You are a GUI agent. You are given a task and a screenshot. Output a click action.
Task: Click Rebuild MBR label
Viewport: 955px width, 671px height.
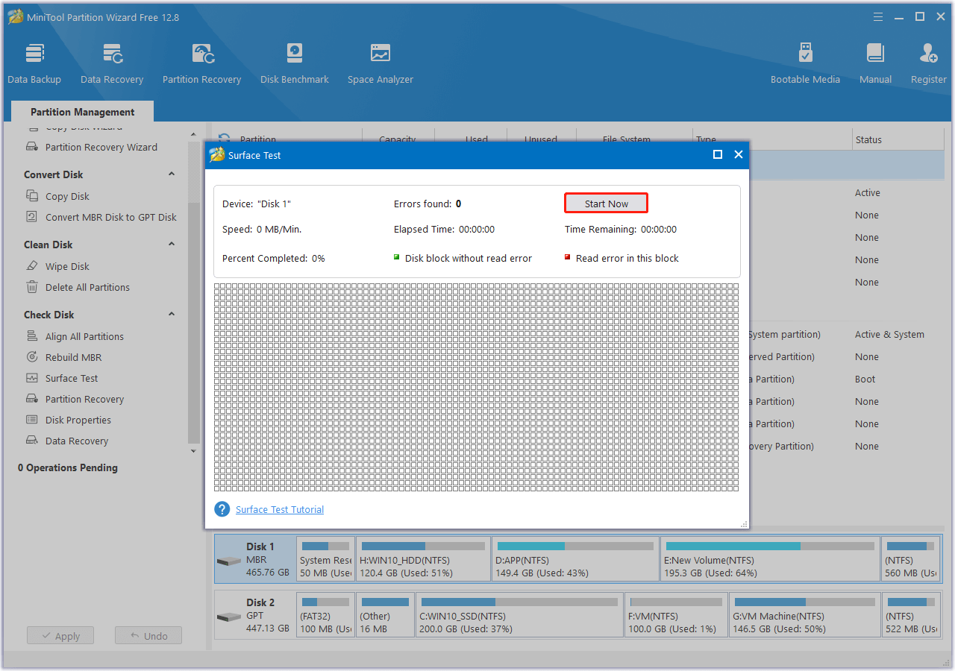(x=73, y=357)
